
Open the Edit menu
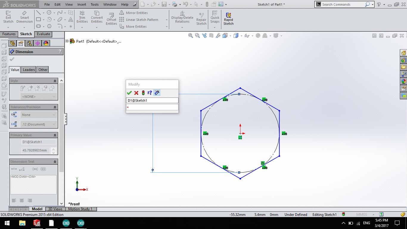click(58, 4)
